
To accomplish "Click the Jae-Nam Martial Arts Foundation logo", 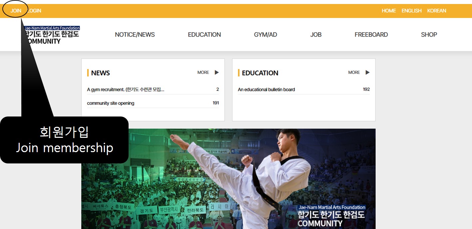I will (x=52, y=35).
